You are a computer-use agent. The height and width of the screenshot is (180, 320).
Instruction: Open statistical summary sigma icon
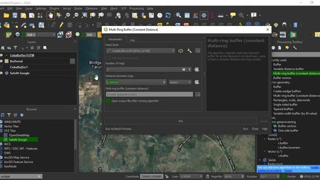click(212, 15)
